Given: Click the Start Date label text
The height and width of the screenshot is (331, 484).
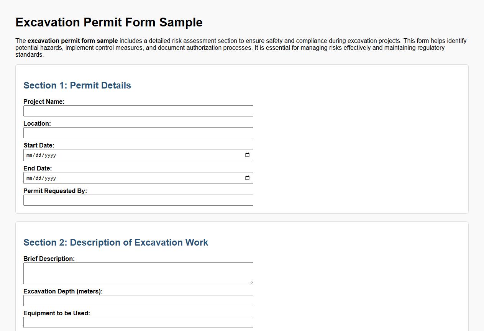Looking at the screenshot, I should point(39,145).
